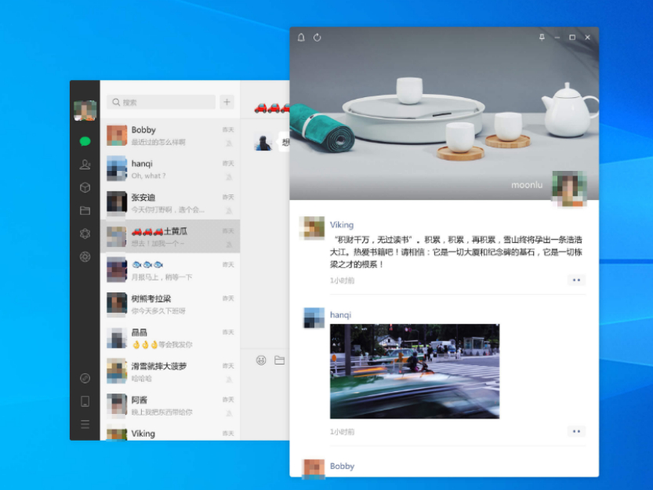Maximize the Moments window
The width and height of the screenshot is (653, 490).
[572, 38]
